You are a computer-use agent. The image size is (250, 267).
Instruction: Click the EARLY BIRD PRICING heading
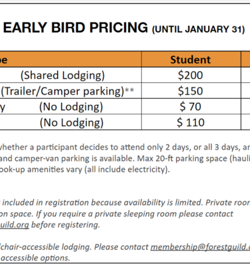pyautogui.click(x=75, y=28)
